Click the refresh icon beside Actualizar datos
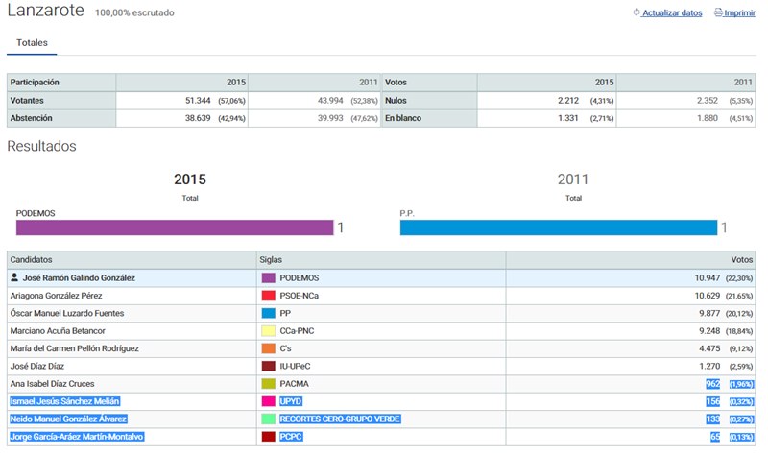This screenshot has height=455, width=768. (636, 13)
